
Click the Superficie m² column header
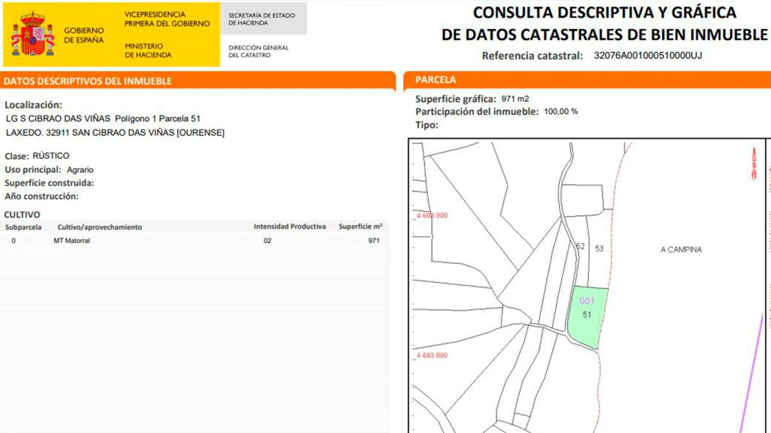click(x=360, y=227)
